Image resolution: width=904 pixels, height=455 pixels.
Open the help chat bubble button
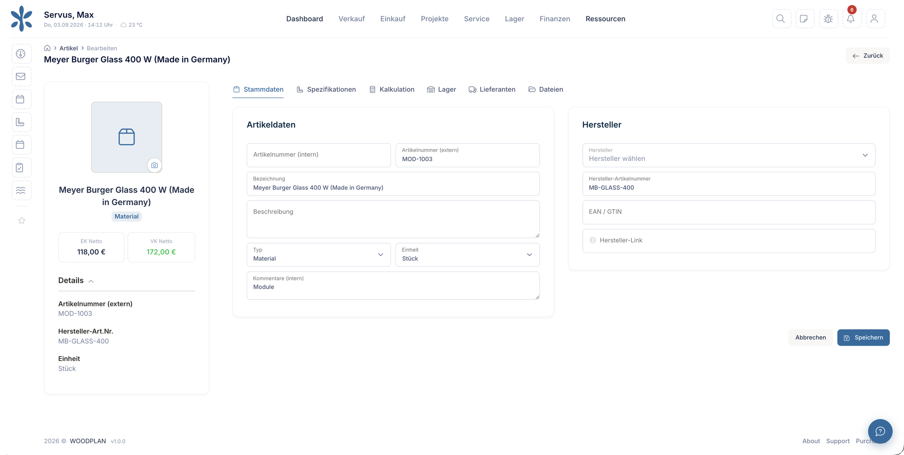880,431
